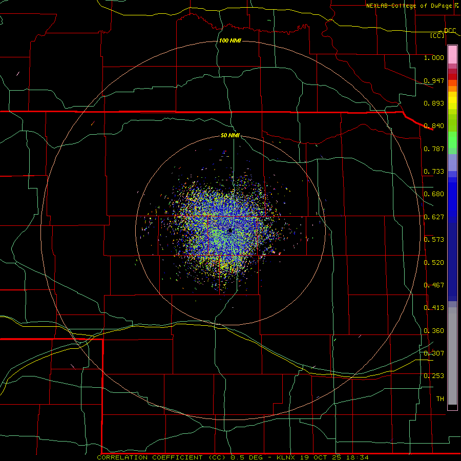Click the 0.307 legend value

(x=434, y=353)
